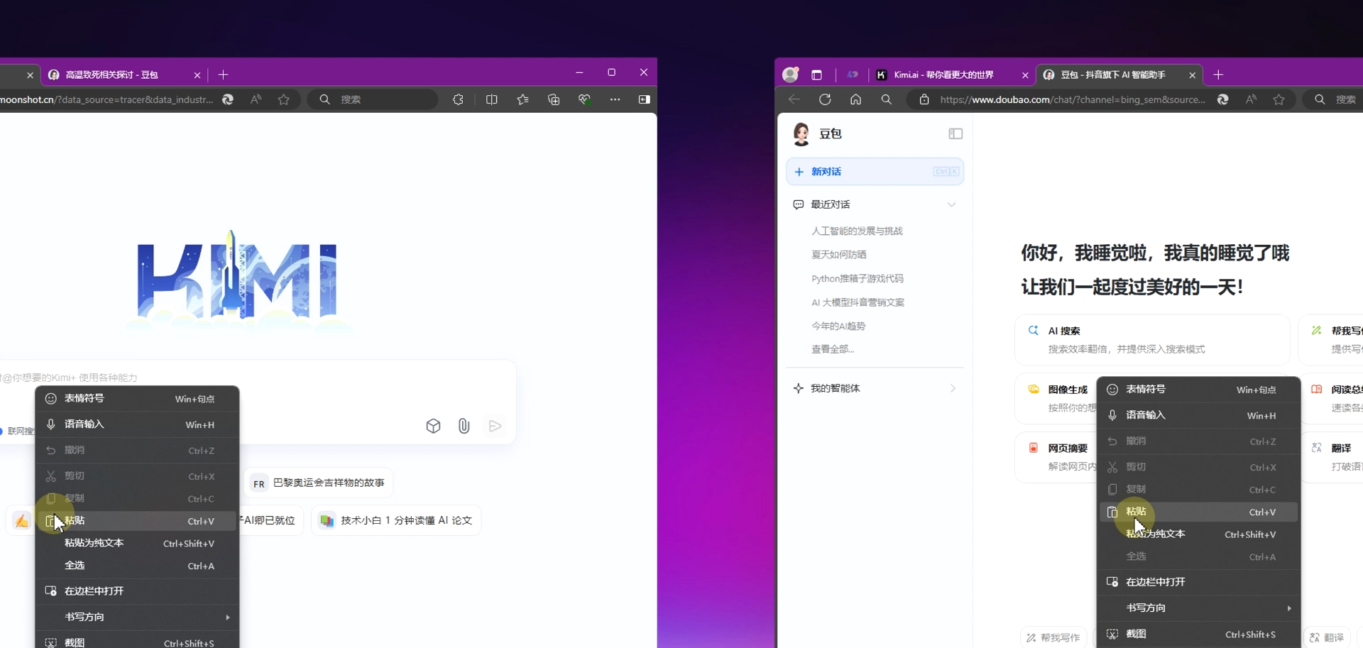1363x648 pixels.
Task: Click 查看全部 to see all conversations
Action: click(x=833, y=348)
